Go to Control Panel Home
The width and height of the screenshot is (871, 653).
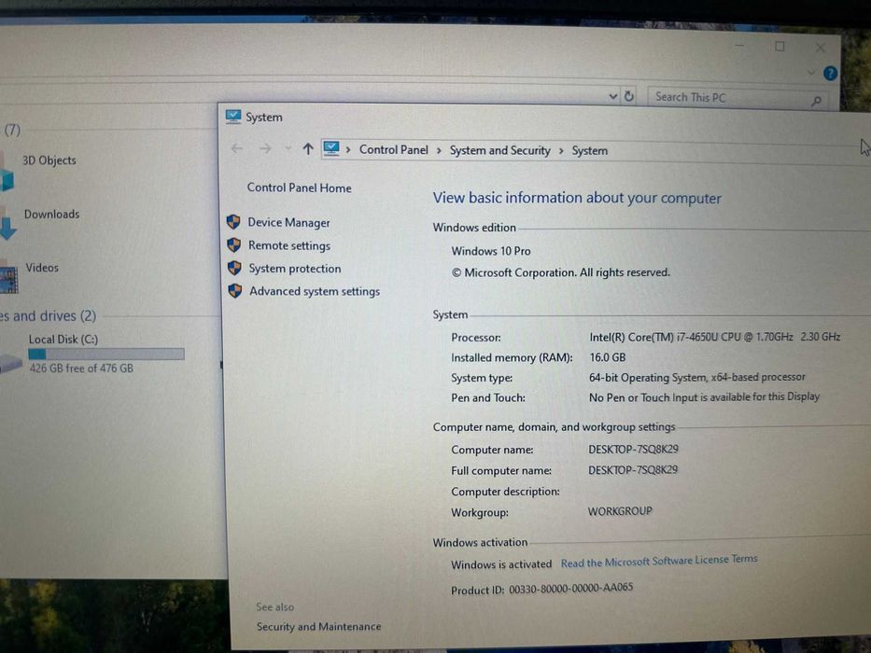click(299, 188)
